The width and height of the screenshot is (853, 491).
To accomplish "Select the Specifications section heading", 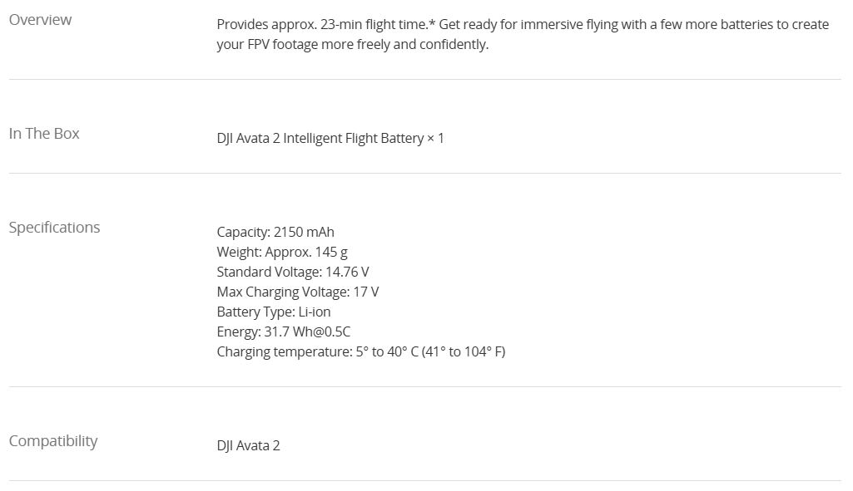I will coord(54,228).
